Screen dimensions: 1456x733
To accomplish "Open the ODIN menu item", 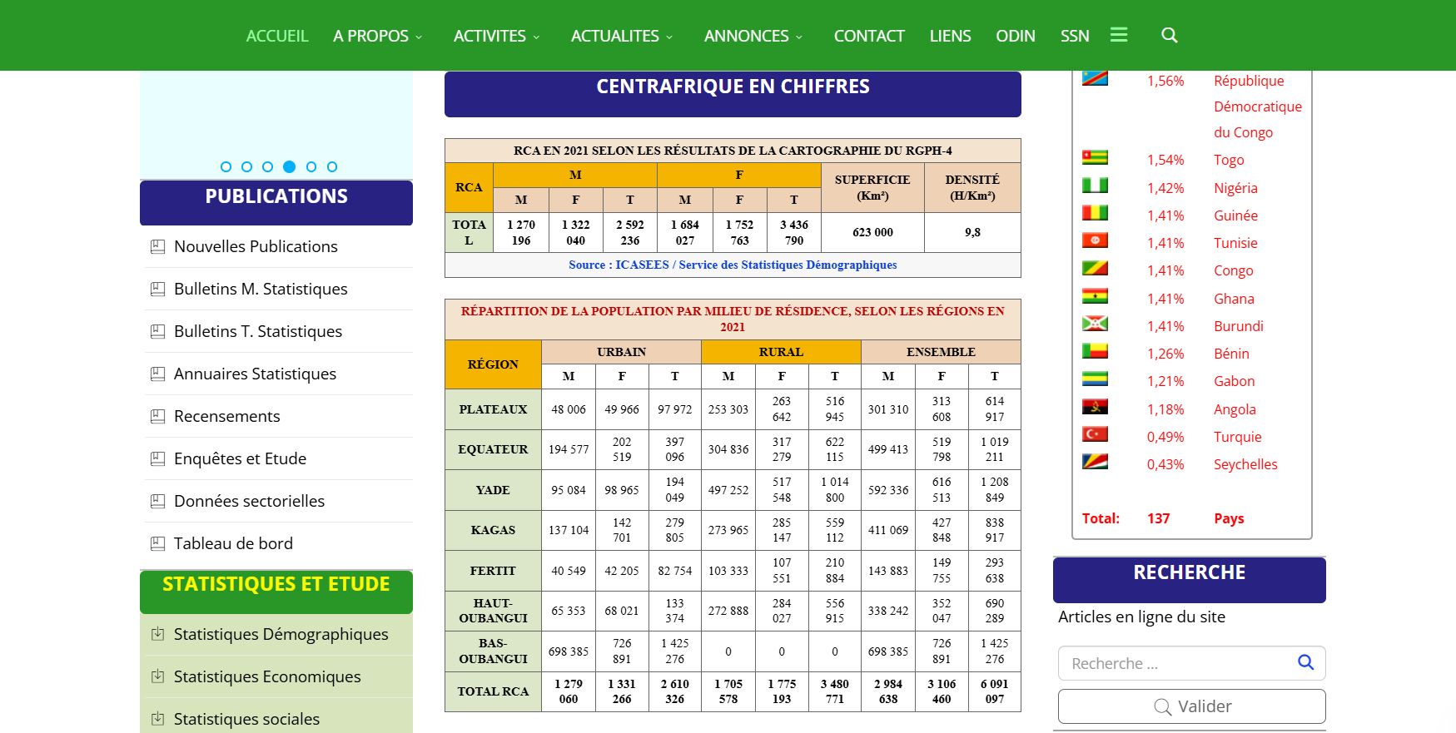I will coord(1016,36).
